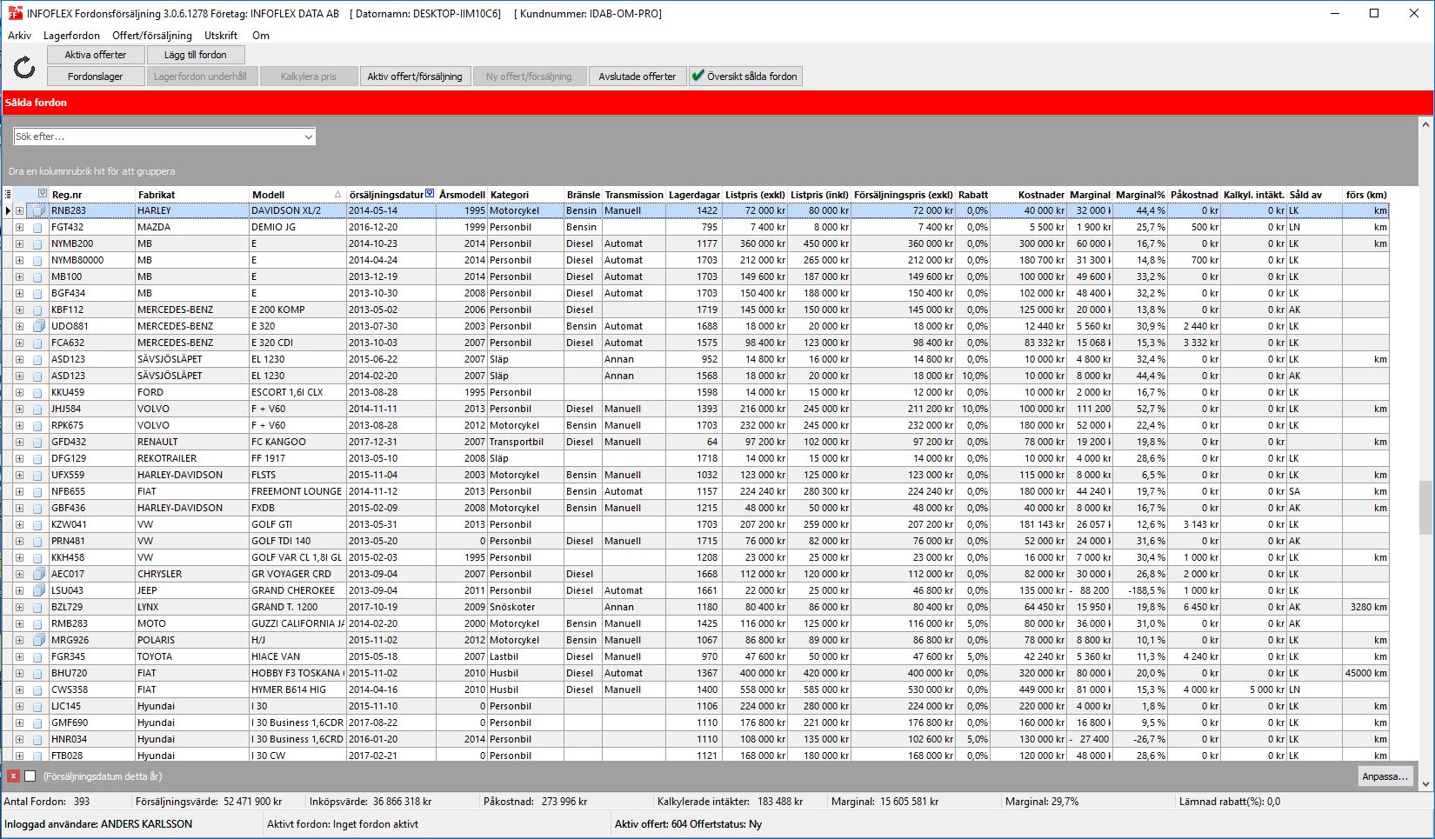
Task: Open the Offert/försäljning menu
Action: (152, 36)
